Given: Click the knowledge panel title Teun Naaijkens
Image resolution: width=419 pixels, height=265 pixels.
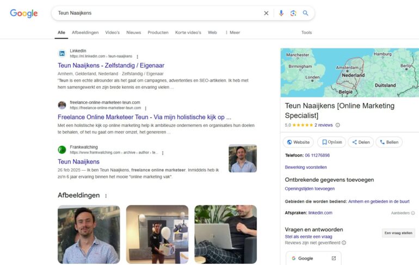Looking at the screenshot, I should point(340,110).
